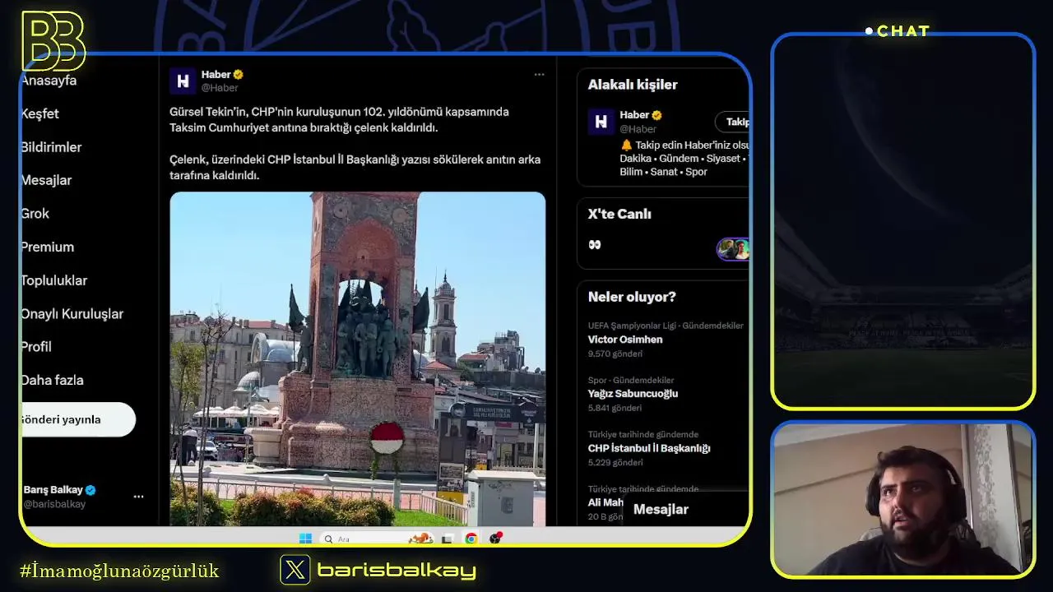Click the OBS icon on the taskbar
Screen dimensions: 1053x592
point(495,539)
